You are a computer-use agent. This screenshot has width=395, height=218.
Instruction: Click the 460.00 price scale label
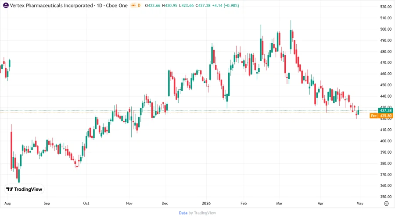[386, 74]
